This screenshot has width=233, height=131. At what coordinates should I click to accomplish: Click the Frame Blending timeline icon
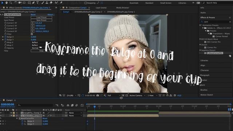(x=72, y=105)
